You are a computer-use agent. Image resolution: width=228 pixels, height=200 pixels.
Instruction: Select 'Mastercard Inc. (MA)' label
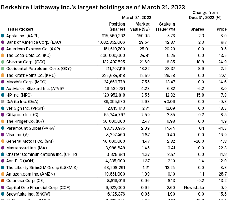point(27,148)
